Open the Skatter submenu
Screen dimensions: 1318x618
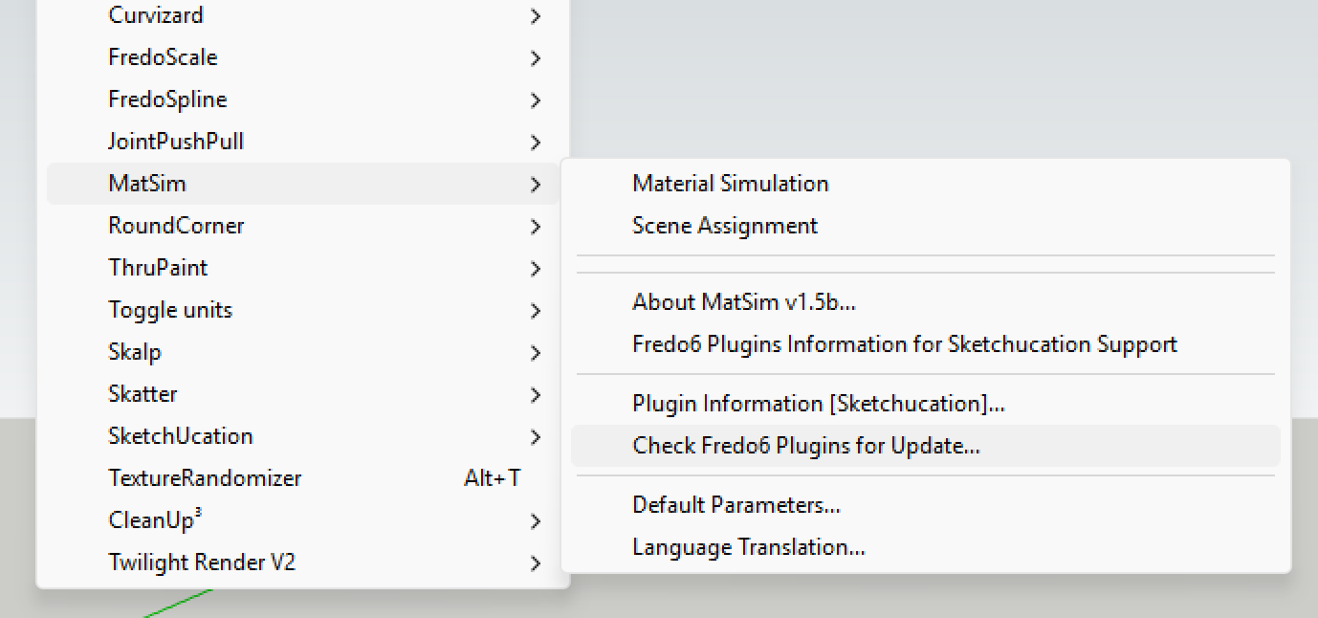pos(143,394)
